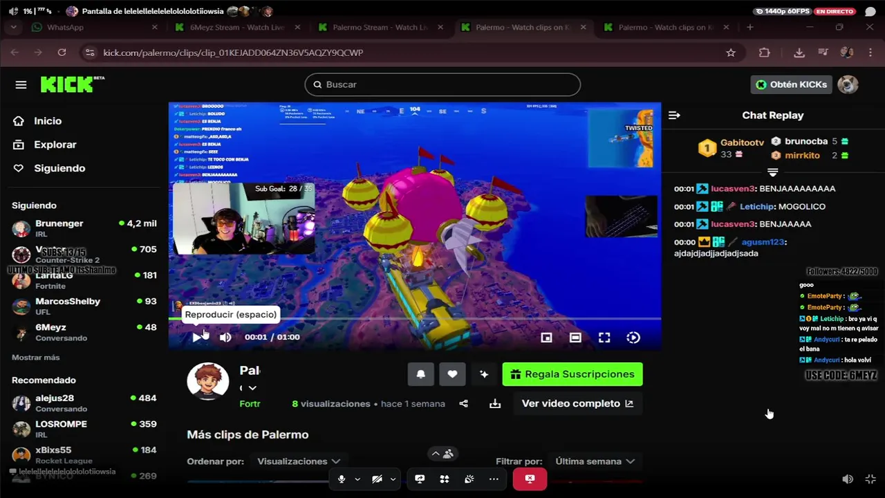Open the chat bubble icon by EN DIRECTO
Viewport: 885px width, 498px height.
click(x=870, y=11)
